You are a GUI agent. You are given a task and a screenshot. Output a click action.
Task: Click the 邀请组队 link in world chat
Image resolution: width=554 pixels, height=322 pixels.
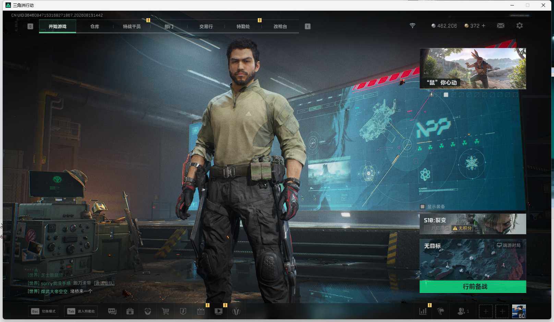click(x=104, y=283)
